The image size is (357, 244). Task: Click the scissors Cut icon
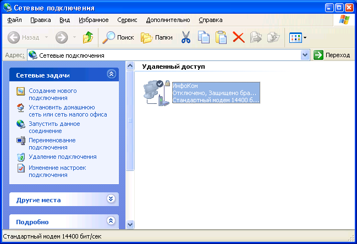point(186,37)
